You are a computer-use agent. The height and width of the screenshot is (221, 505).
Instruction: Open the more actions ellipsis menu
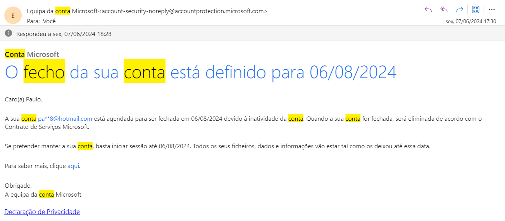(492, 10)
